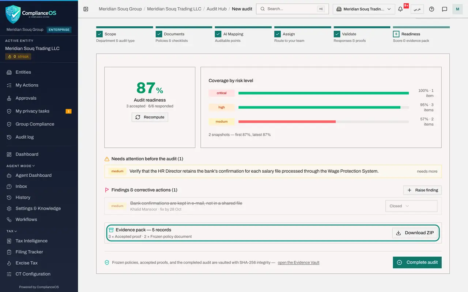The image size is (468, 292).
Task: Click the Approvals stamp icon
Action: [9, 98]
